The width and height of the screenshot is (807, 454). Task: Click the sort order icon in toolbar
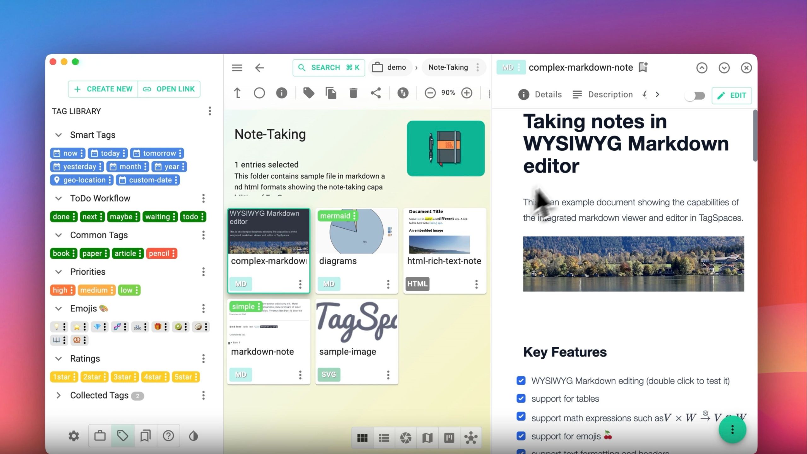(403, 93)
